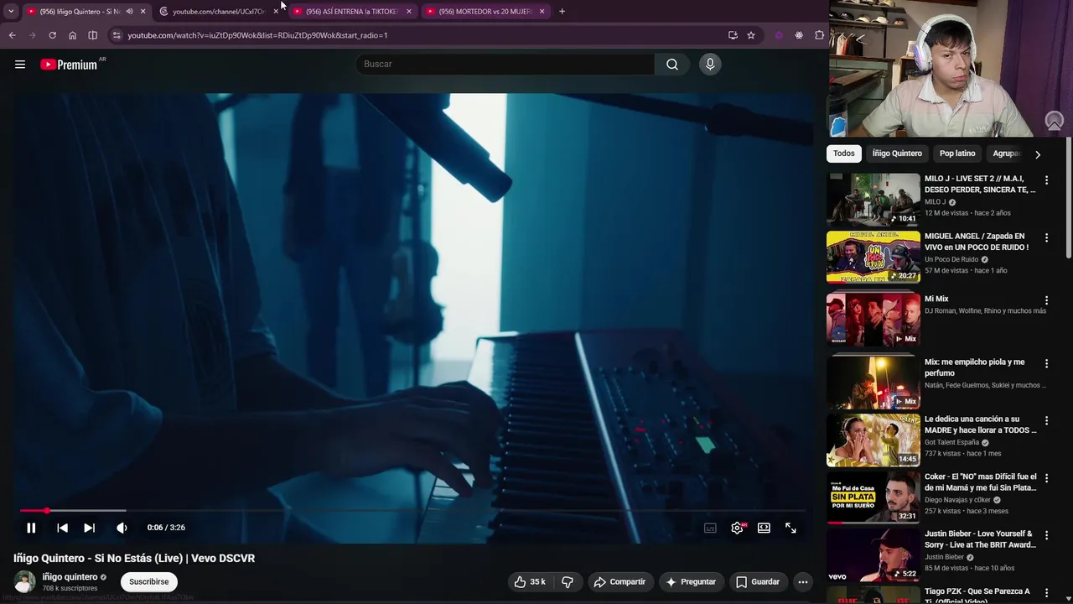
Task: Switch to ASÍ ENTRENA la TIKTOKER tab
Action: tap(352, 11)
